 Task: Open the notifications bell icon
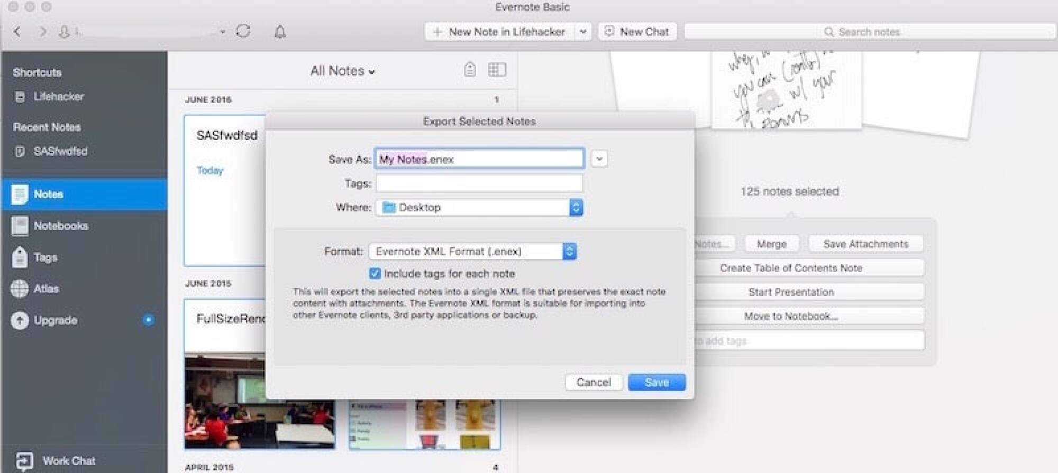[x=280, y=32]
